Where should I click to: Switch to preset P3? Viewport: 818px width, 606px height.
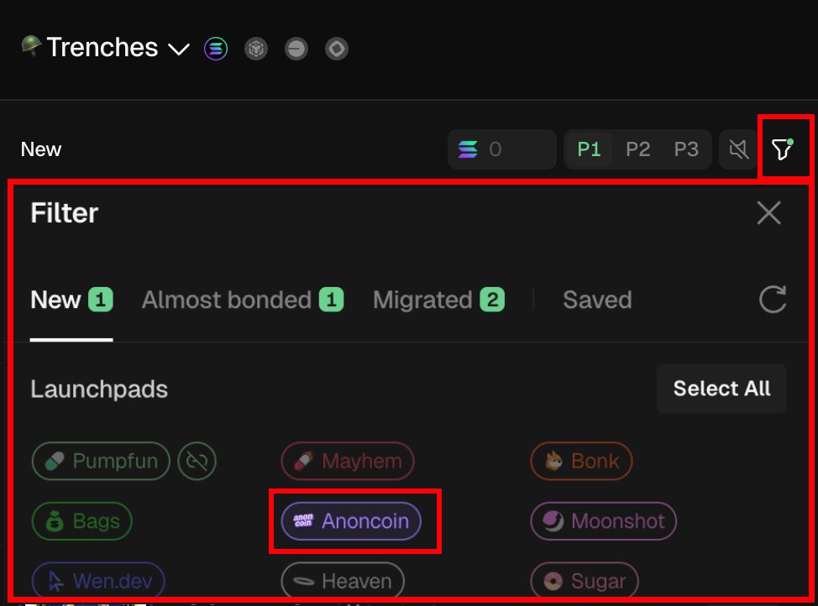coord(686,149)
